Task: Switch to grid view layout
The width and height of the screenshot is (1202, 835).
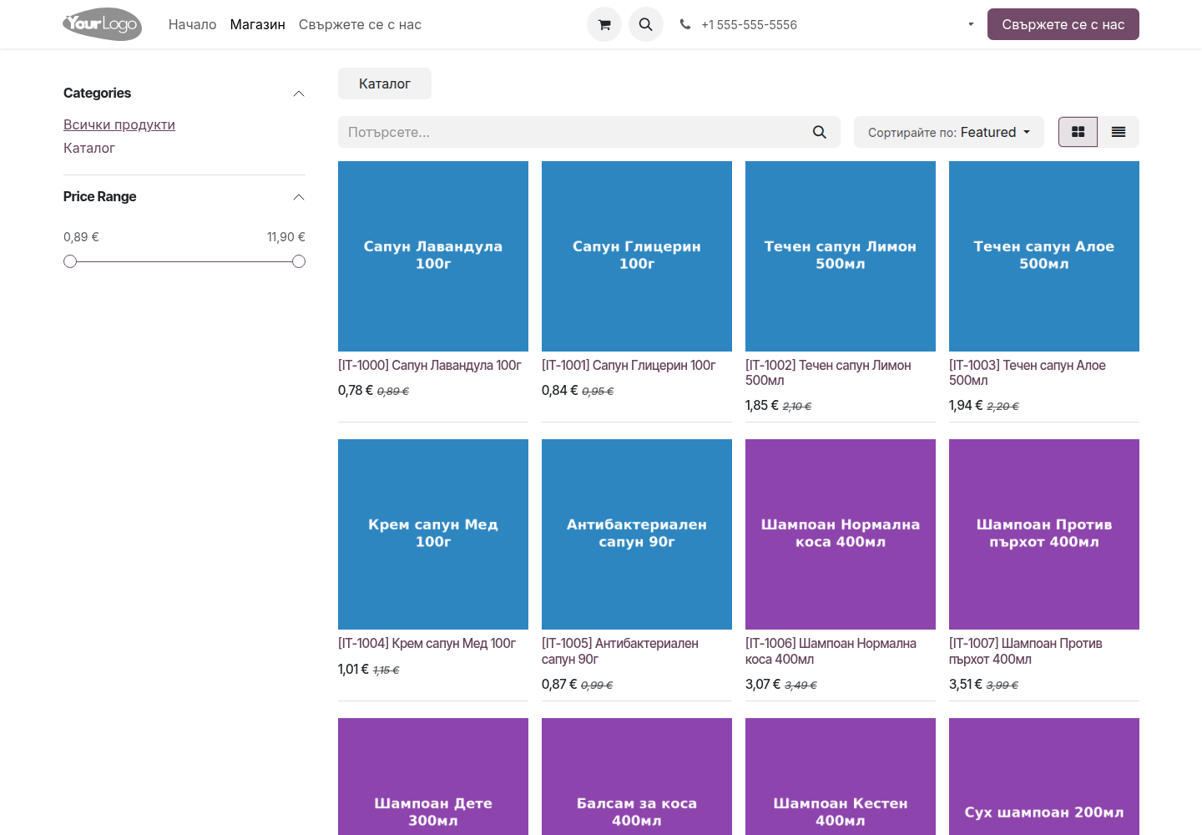Action: pos(1078,132)
